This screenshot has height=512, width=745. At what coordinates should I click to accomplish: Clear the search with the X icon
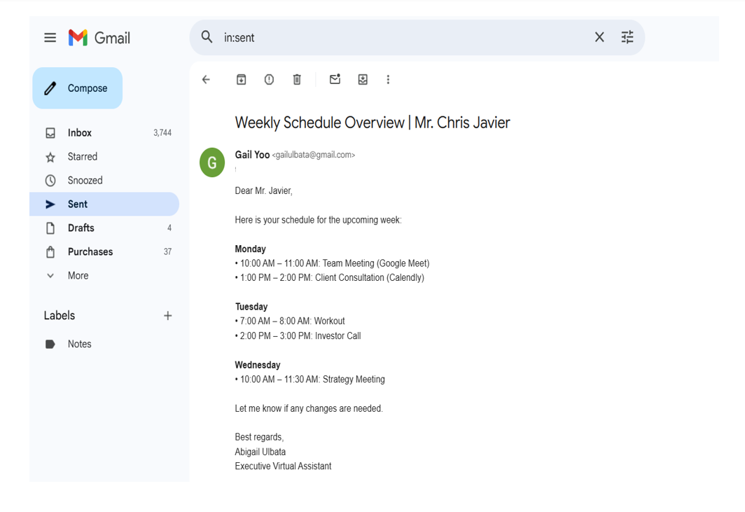599,37
